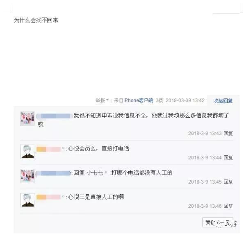Click 回复 beside the 13:44 timestamp
Image resolution: width=244 pixels, height=234 pixels.
pyautogui.click(x=228, y=158)
